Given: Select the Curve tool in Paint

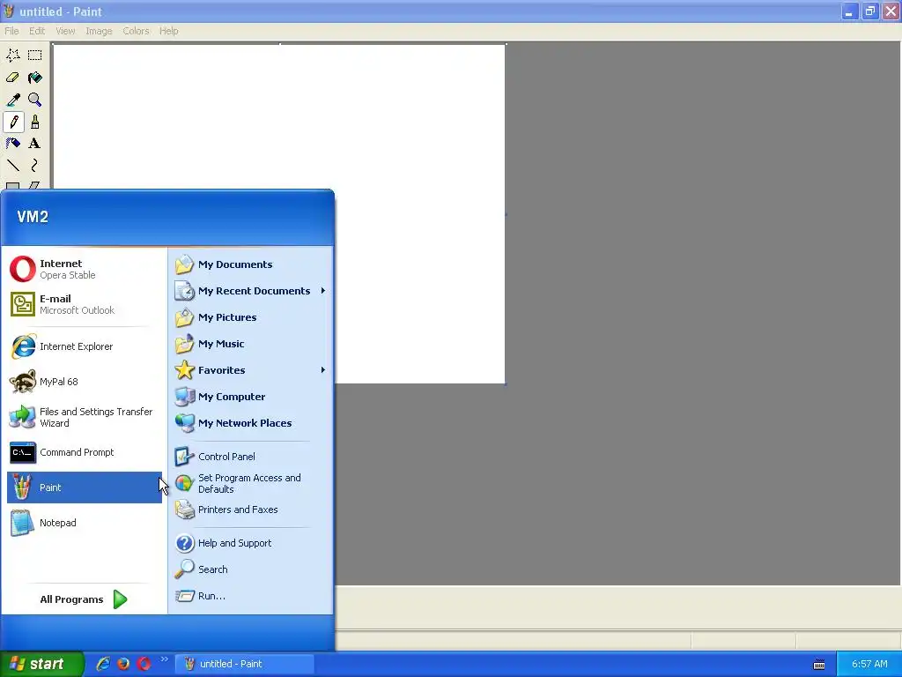Looking at the screenshot, I should [35, 166].
